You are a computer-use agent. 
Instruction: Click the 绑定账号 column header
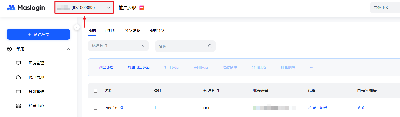[x=261, y=91]
